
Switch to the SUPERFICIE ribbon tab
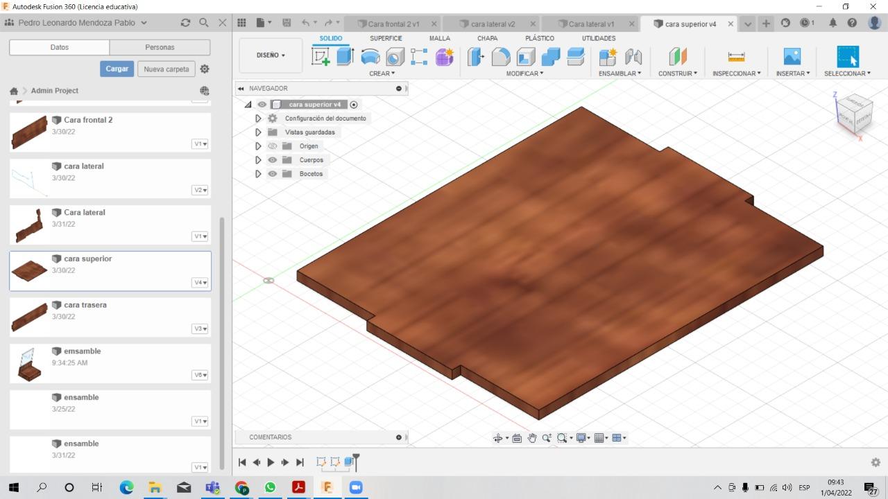click(x=386, y=38)
